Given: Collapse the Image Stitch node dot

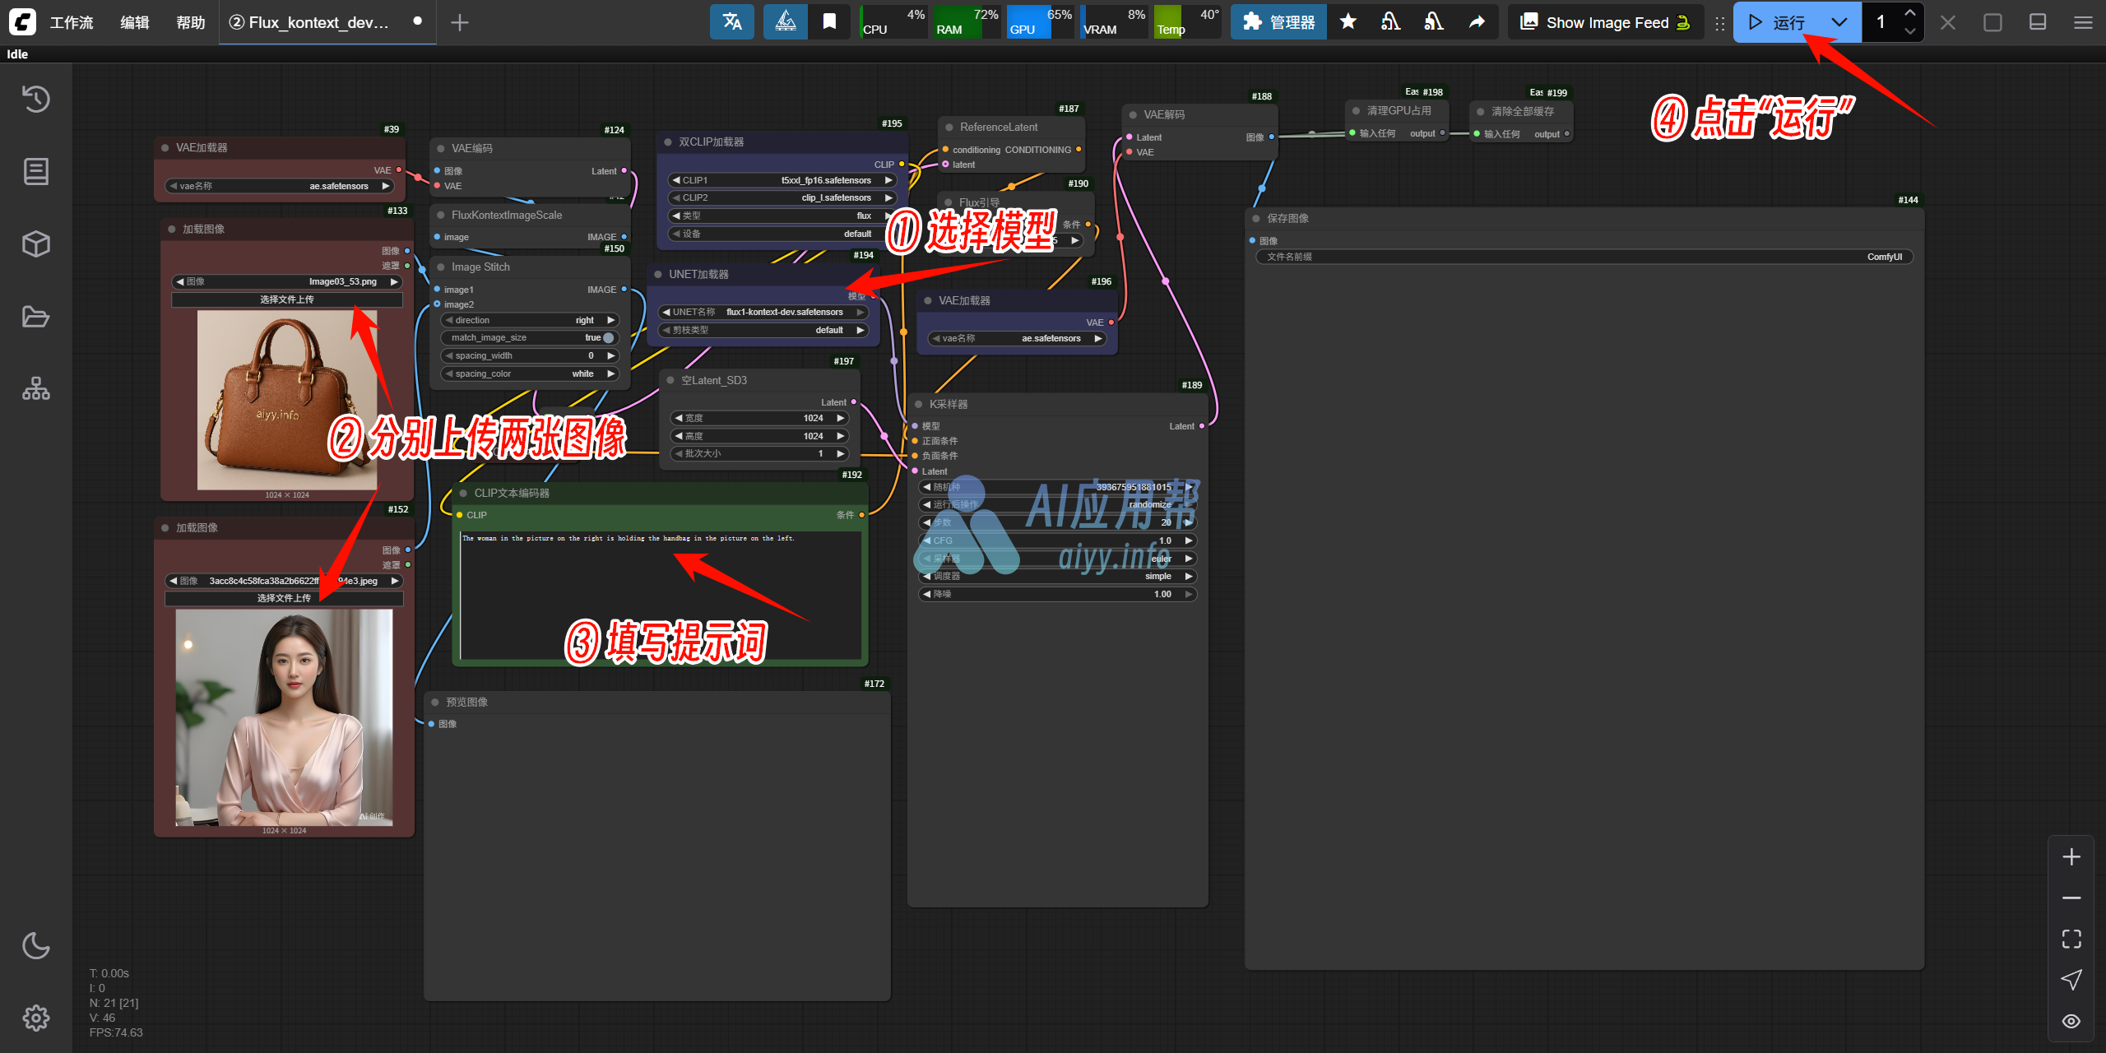Looking at the screenshot, I should 441,267.
